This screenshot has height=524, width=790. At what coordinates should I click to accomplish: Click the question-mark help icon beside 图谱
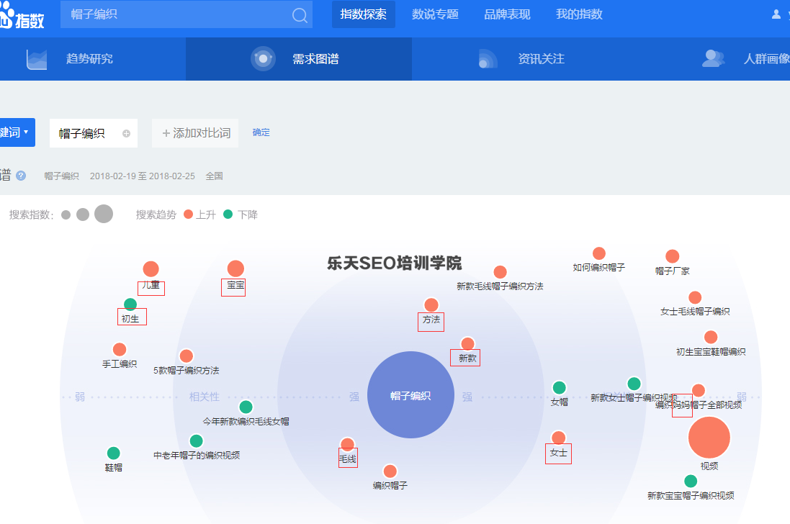coord(20,176)
